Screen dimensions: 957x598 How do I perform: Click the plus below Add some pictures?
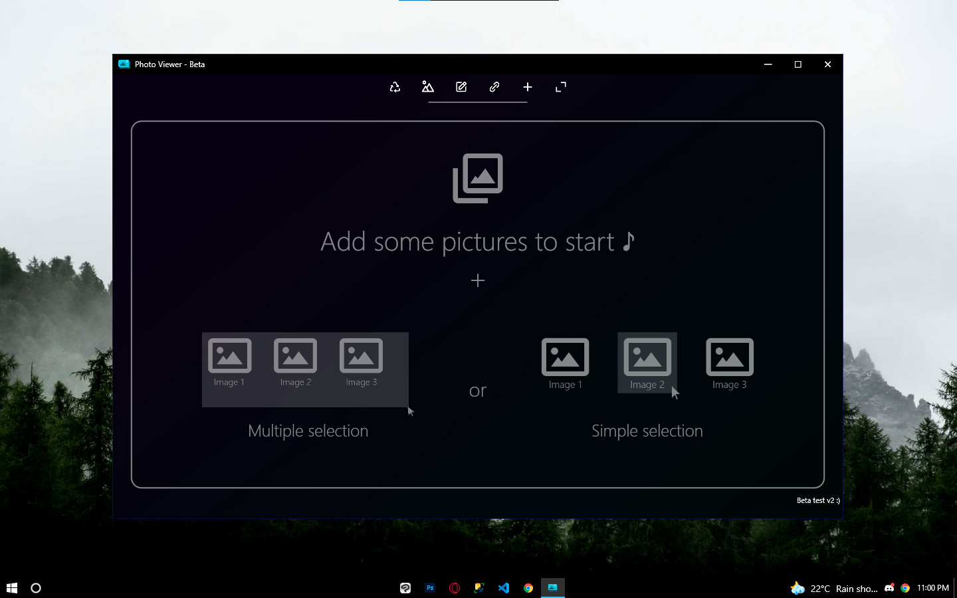pyautogui.click(x=478, y=280)
